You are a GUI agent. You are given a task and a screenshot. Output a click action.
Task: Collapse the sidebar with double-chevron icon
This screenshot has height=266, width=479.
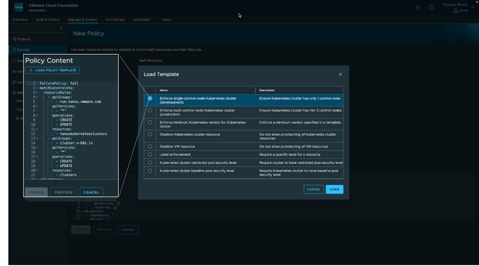click(x=61, y=28)
